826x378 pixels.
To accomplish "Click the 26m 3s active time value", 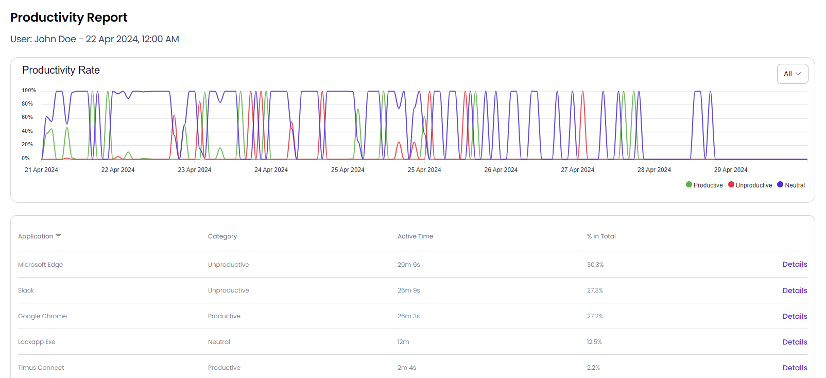I will pyautogui.click(x=408, y=316).
